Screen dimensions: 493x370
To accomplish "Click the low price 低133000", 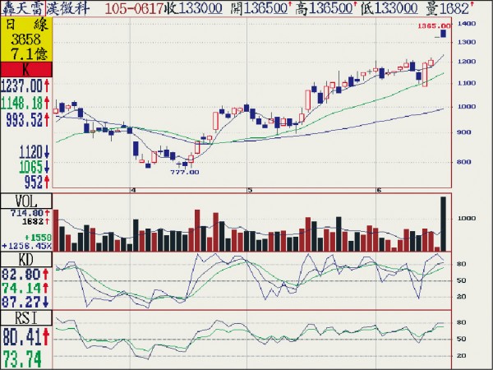I will click(389, 9).
